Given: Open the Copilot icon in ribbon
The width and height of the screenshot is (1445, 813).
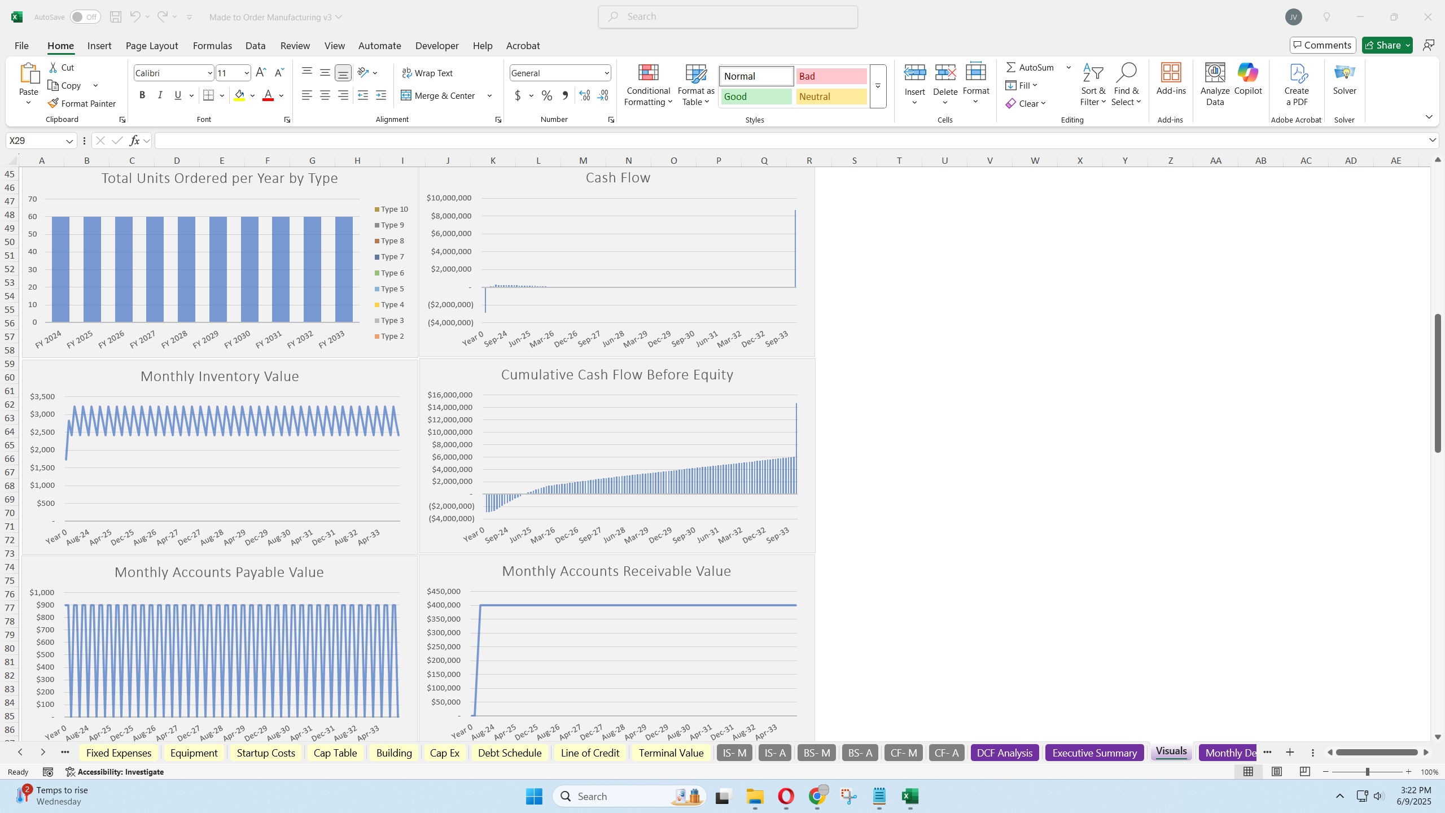Looking at the screenshot, I should (x=1247, y=73).
